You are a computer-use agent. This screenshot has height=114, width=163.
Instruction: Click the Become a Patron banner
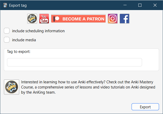click(x=78, y=19)
